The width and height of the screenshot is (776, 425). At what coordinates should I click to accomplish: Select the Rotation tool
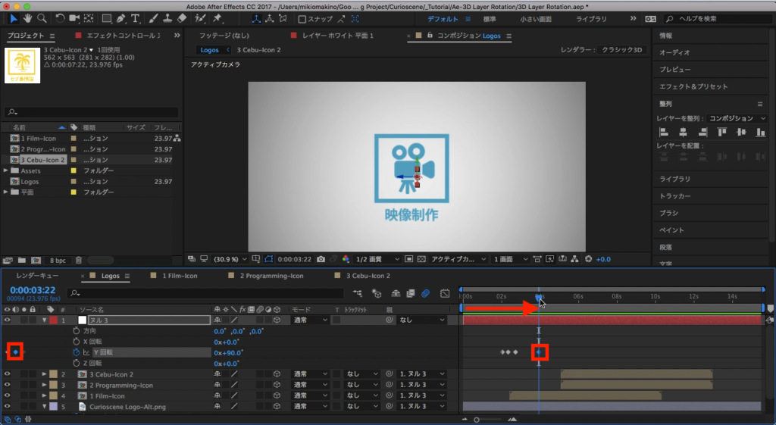click(61, 18)
